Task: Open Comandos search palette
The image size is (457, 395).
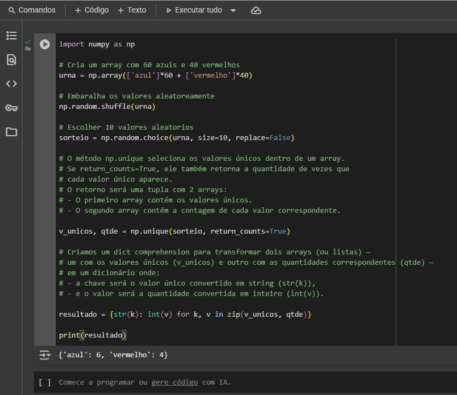Action: (32, 10)
